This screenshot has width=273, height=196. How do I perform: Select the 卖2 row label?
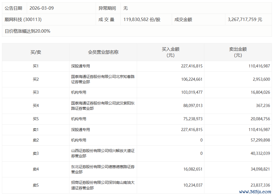click(x=36, y=140)
